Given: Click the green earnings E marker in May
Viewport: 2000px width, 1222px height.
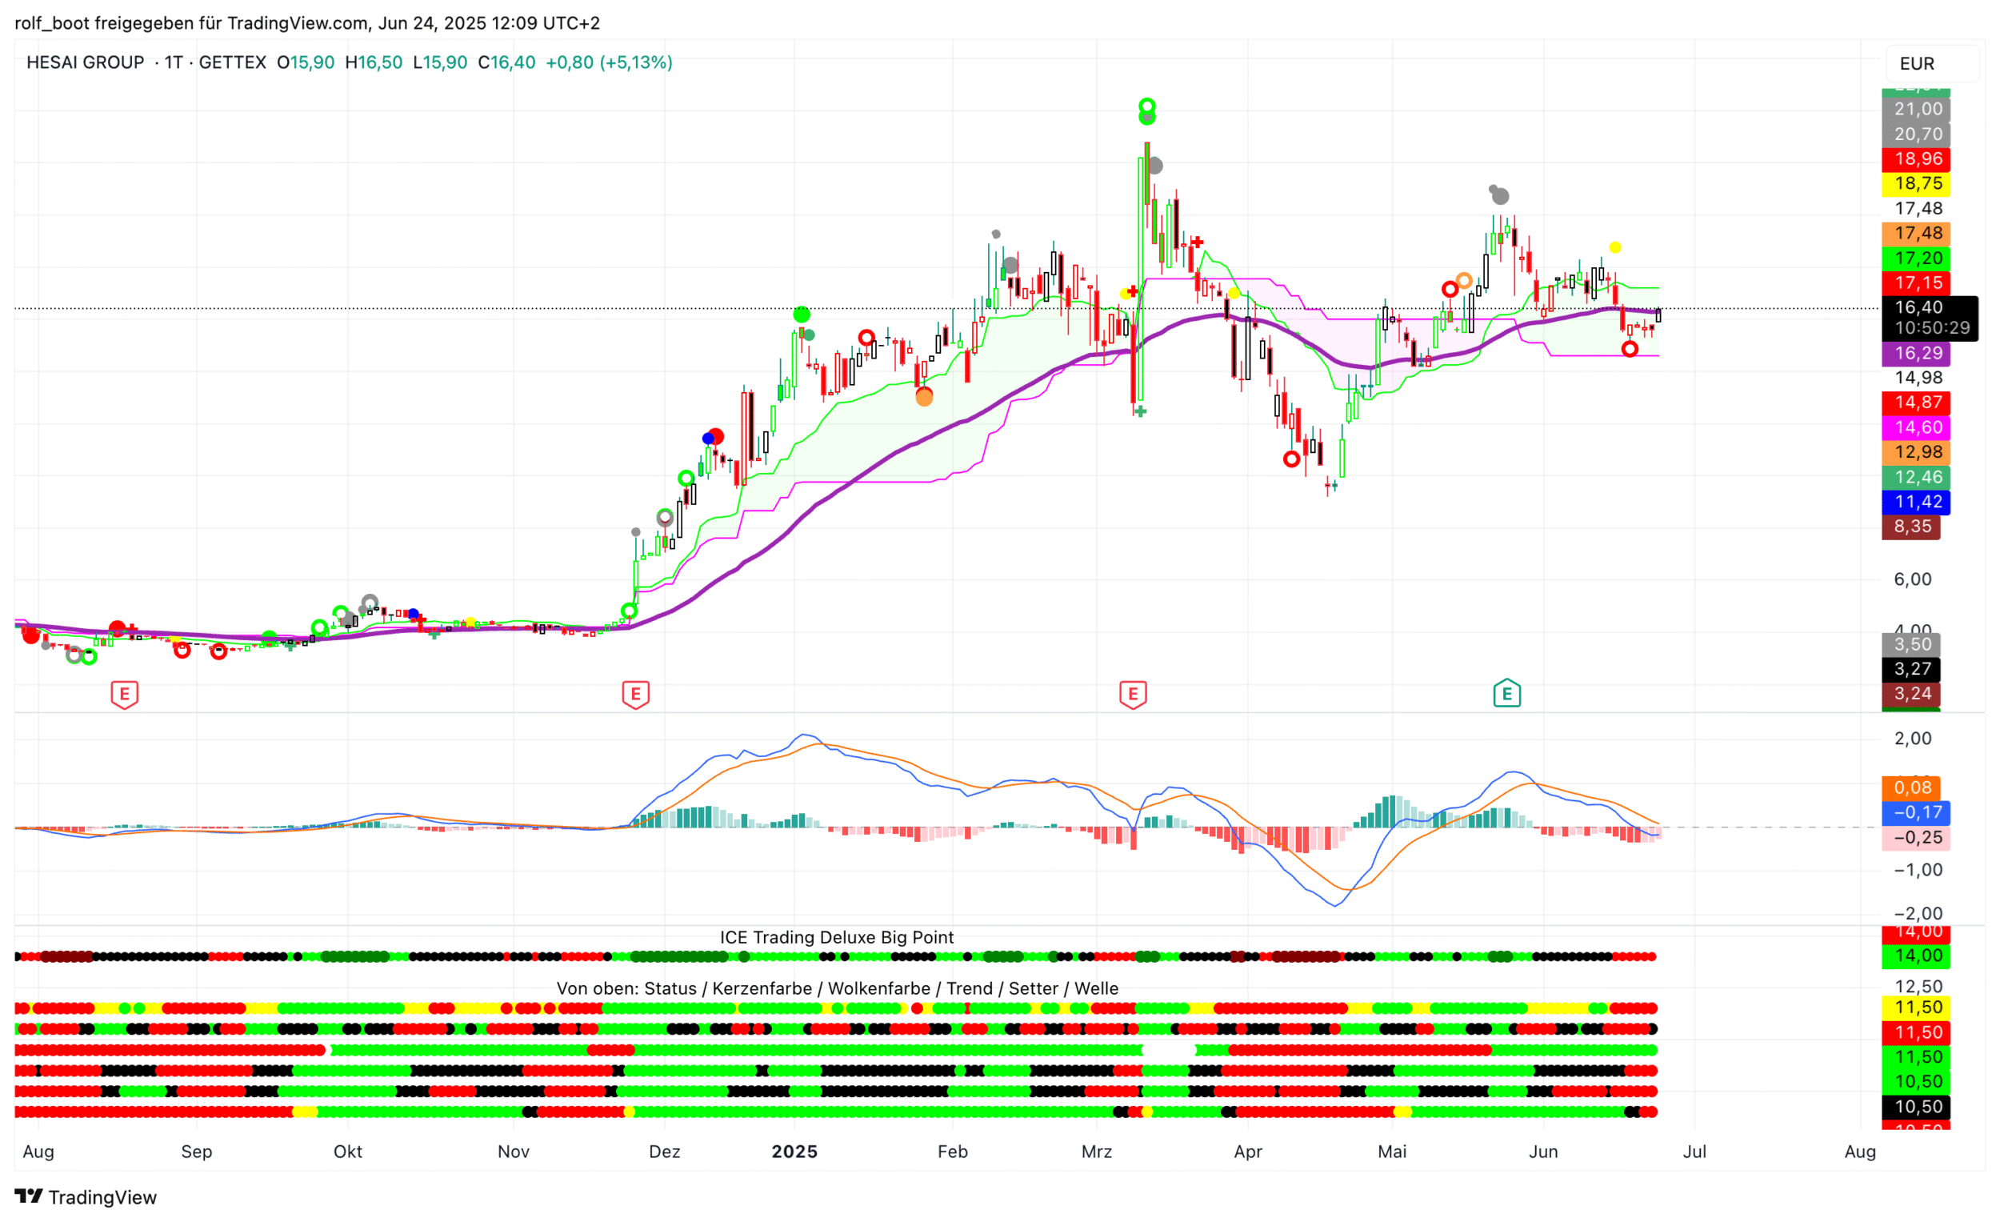Looking at the screenshot, I should point(1507,694).
